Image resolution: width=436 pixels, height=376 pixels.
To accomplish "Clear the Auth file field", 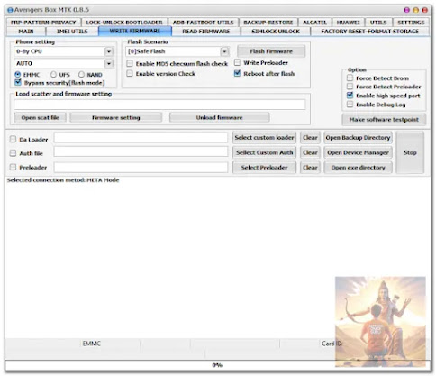I will [310, 152].
